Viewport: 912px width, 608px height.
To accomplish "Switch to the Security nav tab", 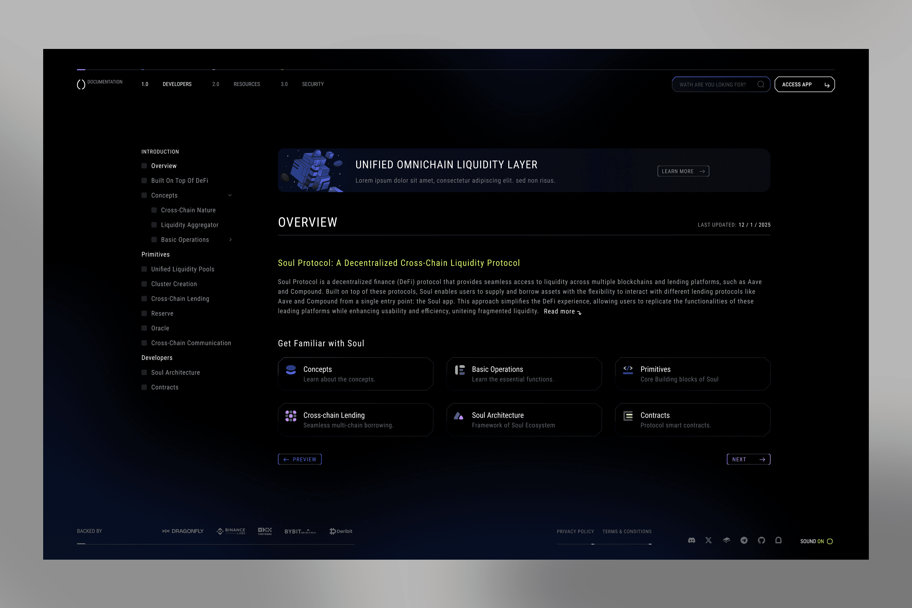I will [313, 84].
